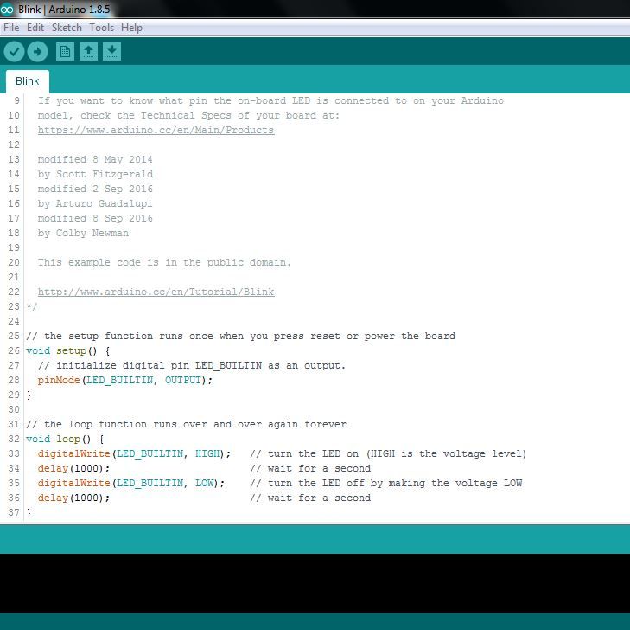Click the Upload arrow button
The image size is (630, 630).
tap(37, 52)
